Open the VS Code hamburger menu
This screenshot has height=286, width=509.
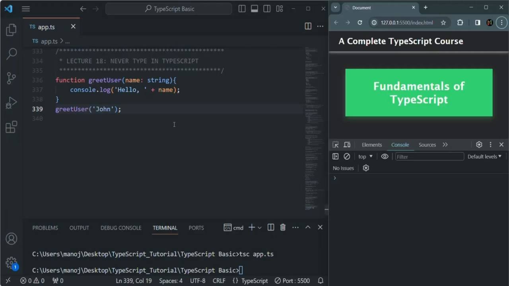click(26, 9)
